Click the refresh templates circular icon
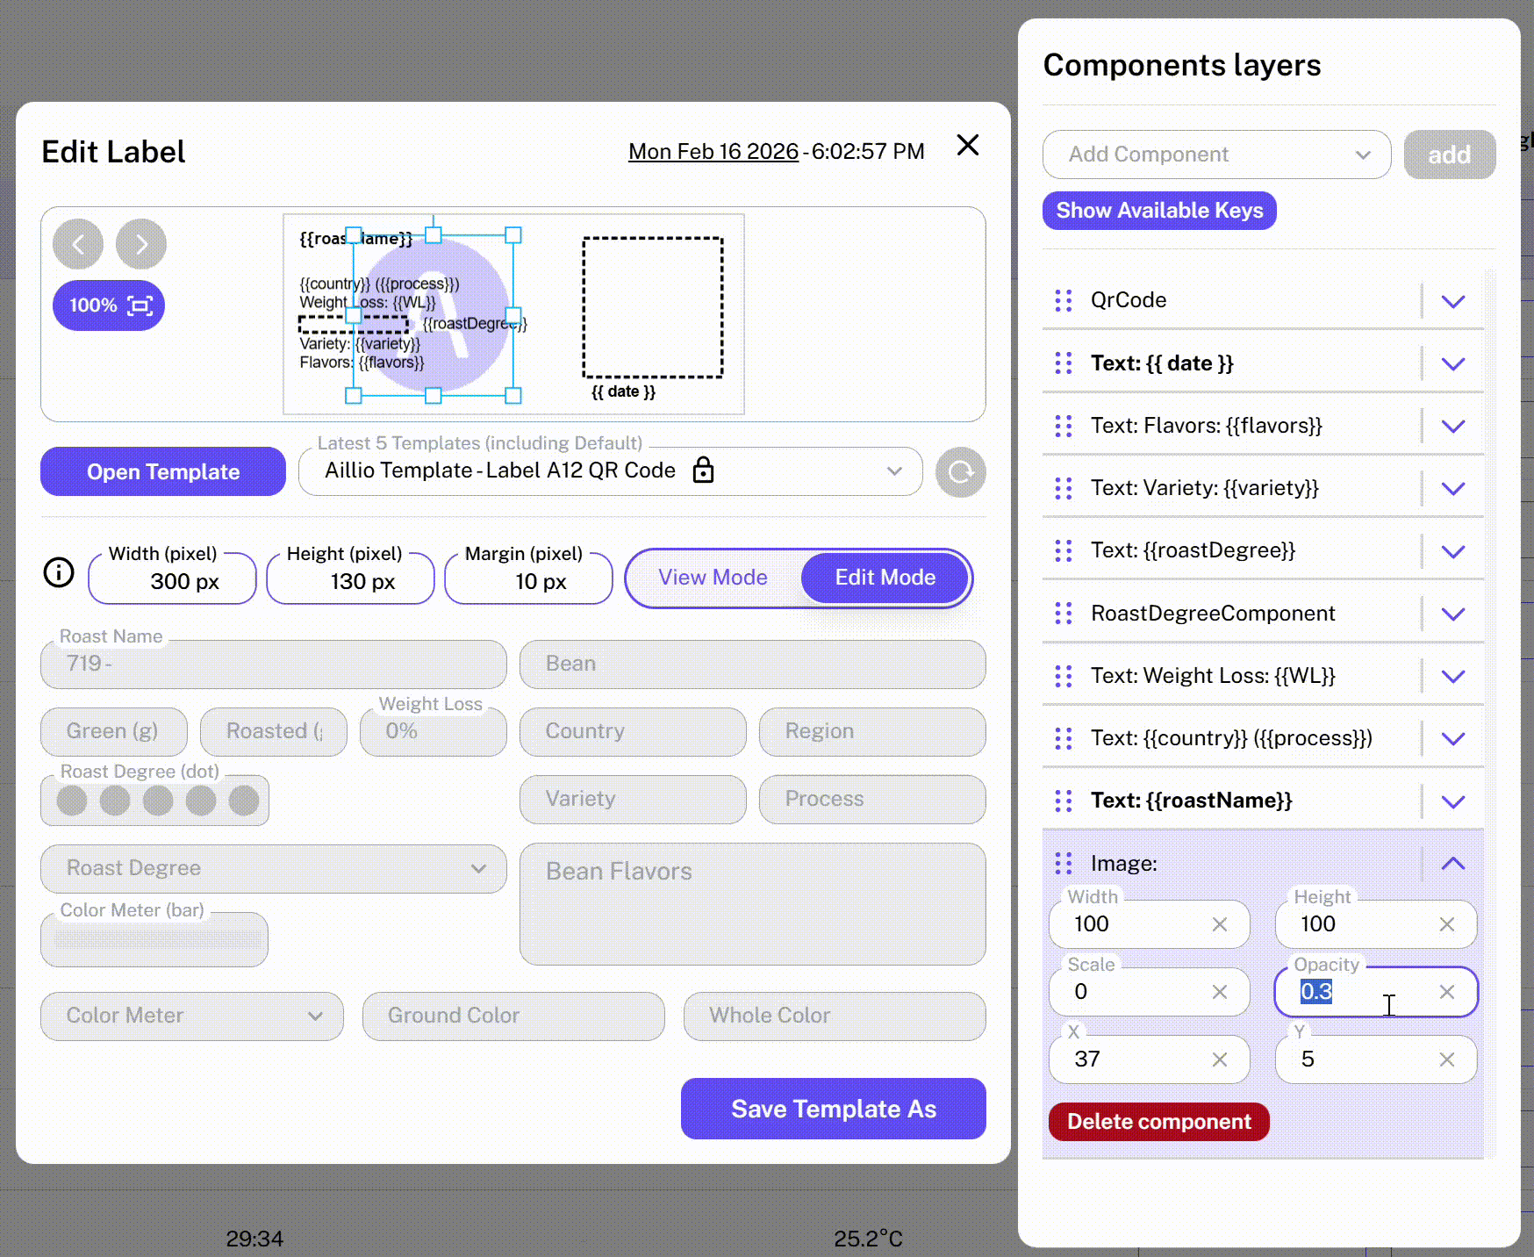The height and width of the screenshot is (1257, 1534). 960,472
